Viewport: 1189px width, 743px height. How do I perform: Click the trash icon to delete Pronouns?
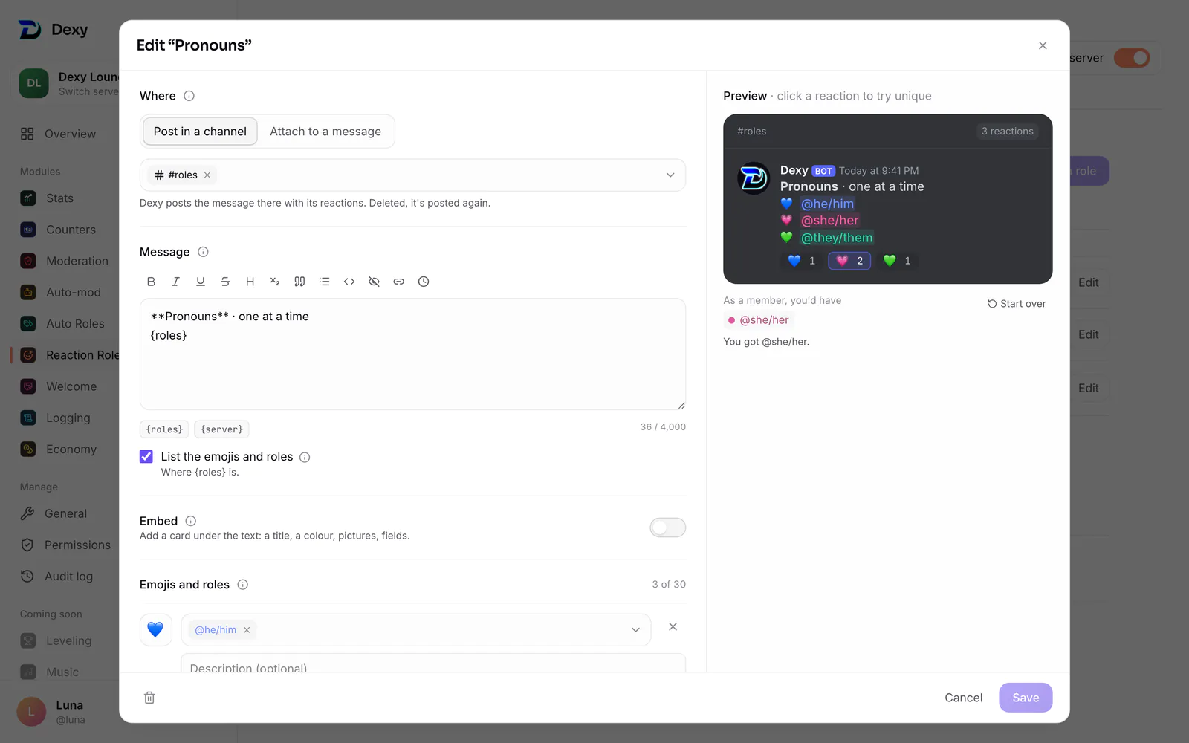[x=149, y=698]
